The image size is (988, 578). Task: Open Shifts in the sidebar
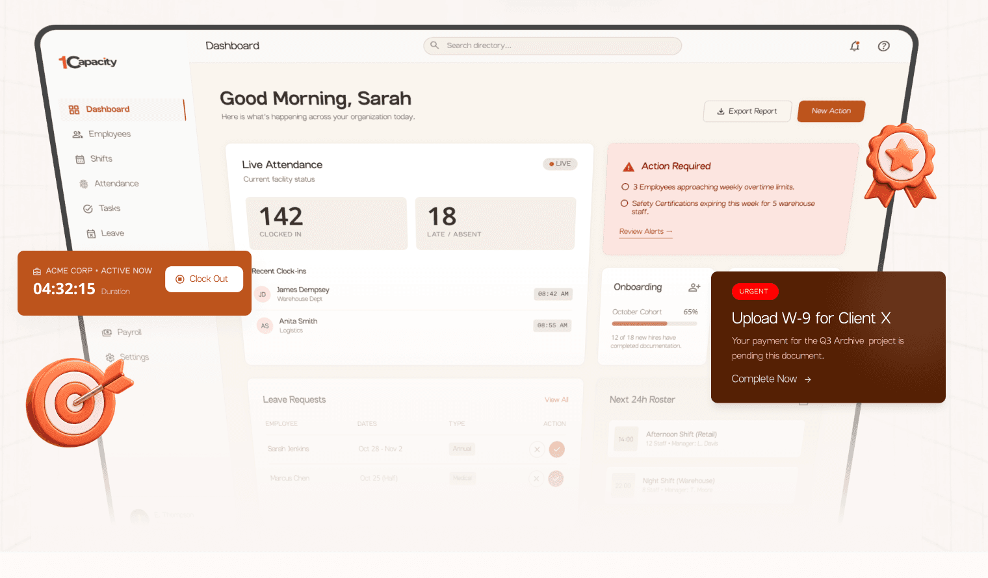(x=101, y=158)
